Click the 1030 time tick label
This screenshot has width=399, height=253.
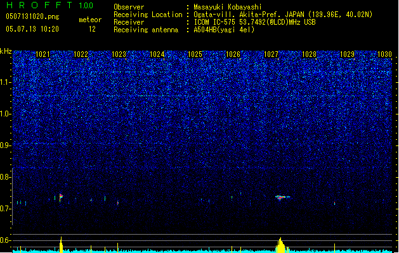pos(384,54)
